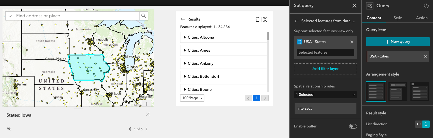Go back from Results list
This screenshot has width=433, height=138.
(x=183, y=19)
